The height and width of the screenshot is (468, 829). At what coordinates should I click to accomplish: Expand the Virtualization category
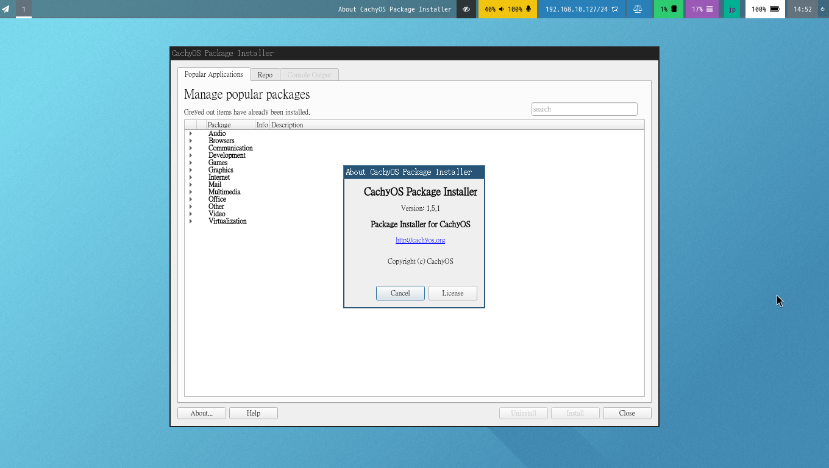pyautogui.click(x=191, y=221)
